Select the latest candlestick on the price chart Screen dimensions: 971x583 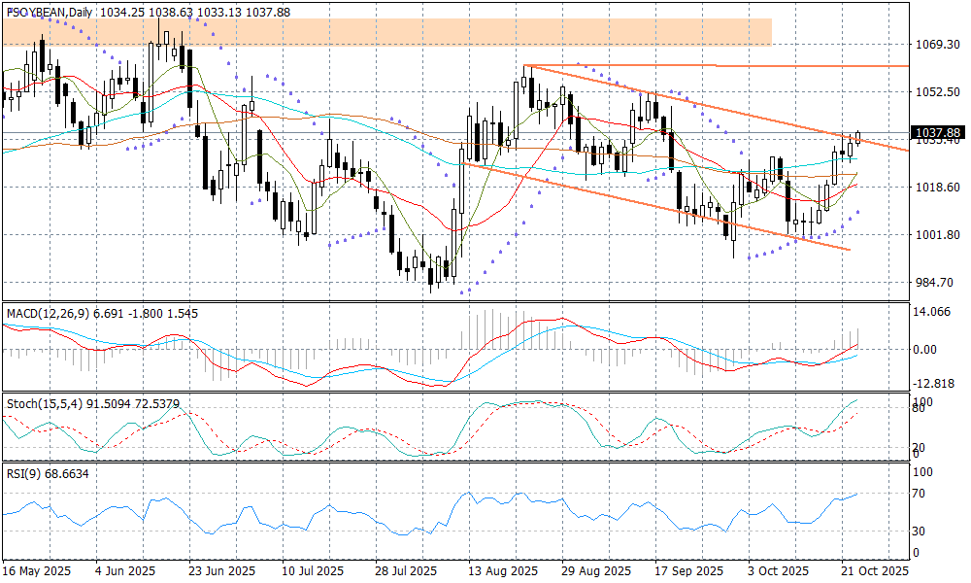point(858,138)
